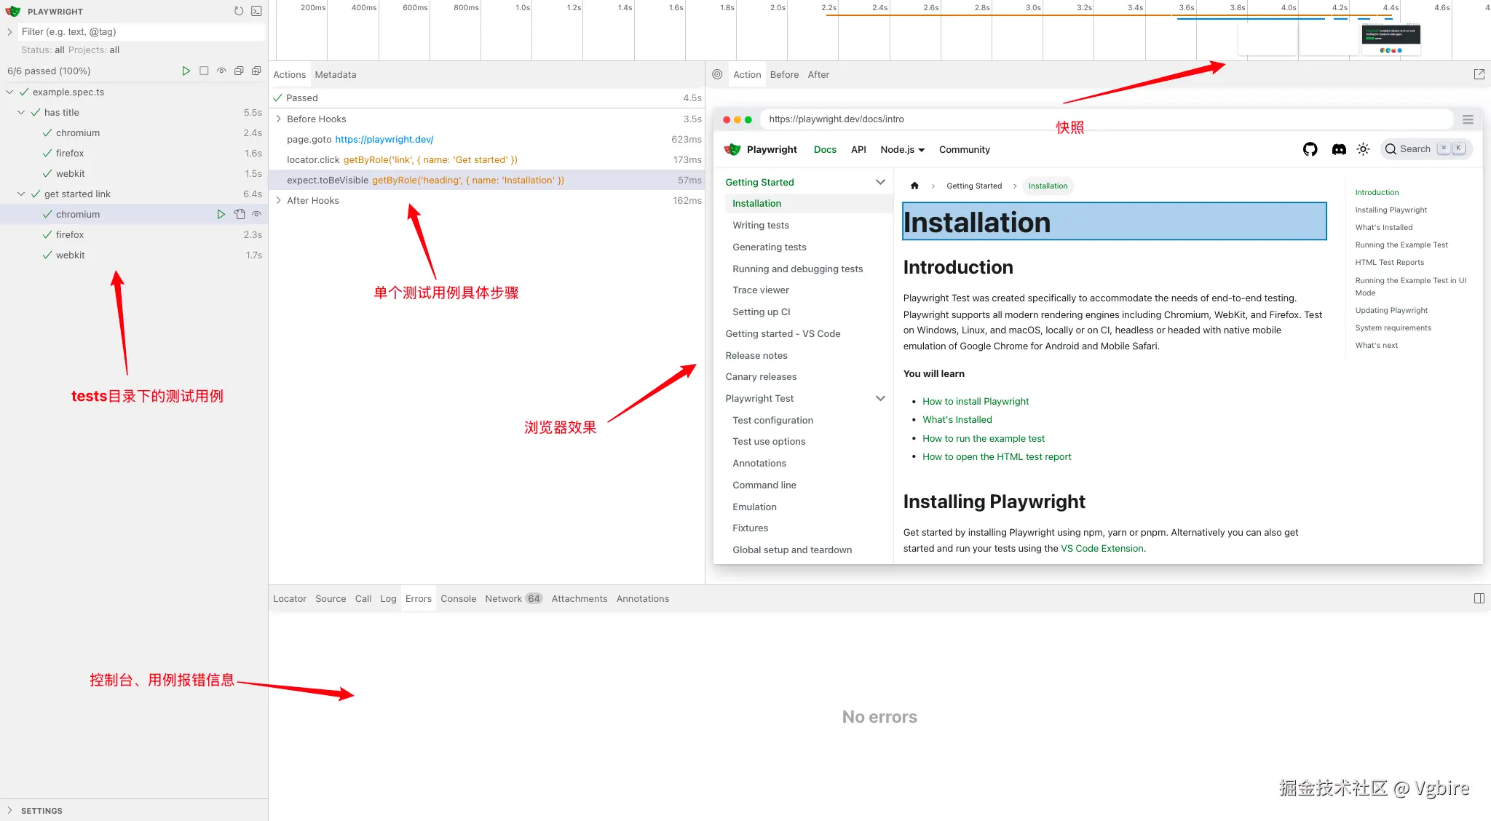Viewport: 1491px width, 821px height.
Task: Open source icon on selected chromium row
Action: tap(240, 214)
